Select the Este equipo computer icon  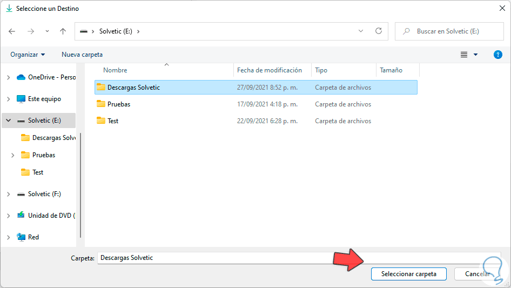21,99
